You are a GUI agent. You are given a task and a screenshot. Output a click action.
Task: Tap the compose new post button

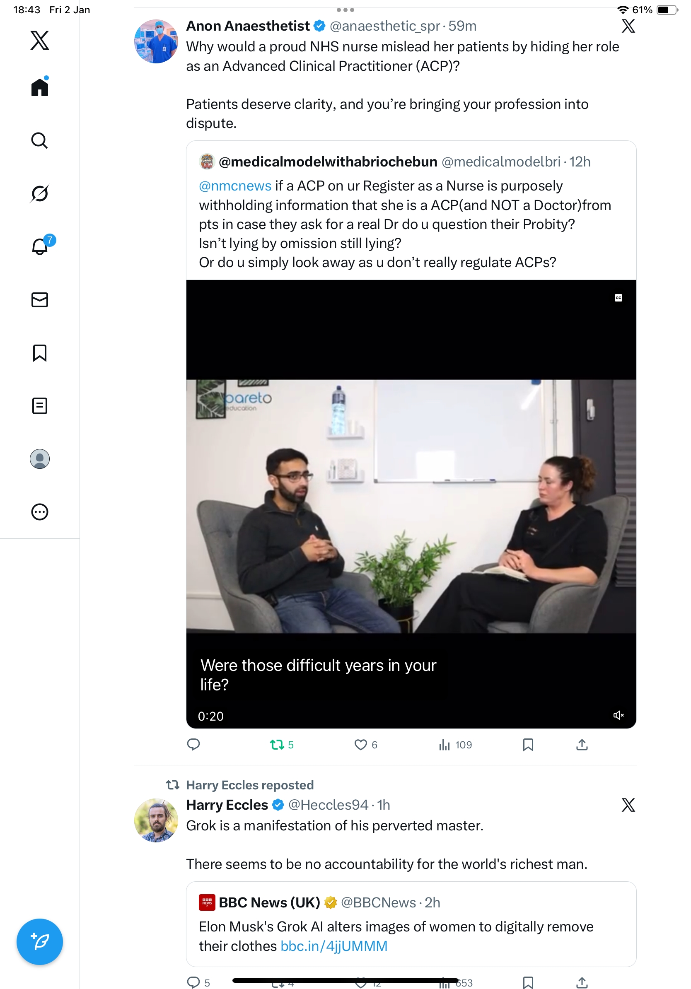(40, 941)
